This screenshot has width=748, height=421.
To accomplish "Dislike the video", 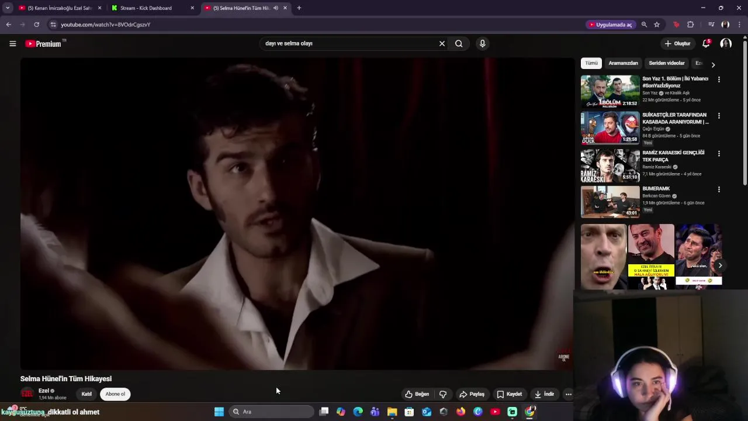I will pyautogui.click(x=443, y=394).
